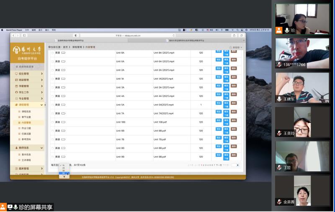
Task: Open the 仿真试题 sidebar item
Action: click(26, 134)
